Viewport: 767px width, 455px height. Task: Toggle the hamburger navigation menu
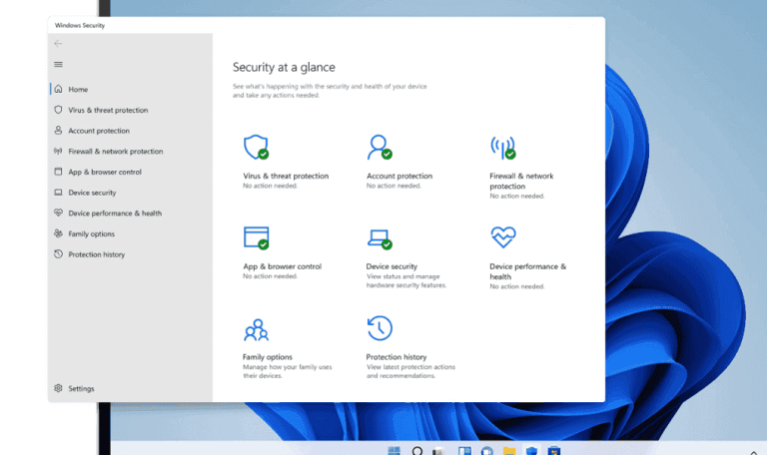pyautogui.click(x=58, y=65)
